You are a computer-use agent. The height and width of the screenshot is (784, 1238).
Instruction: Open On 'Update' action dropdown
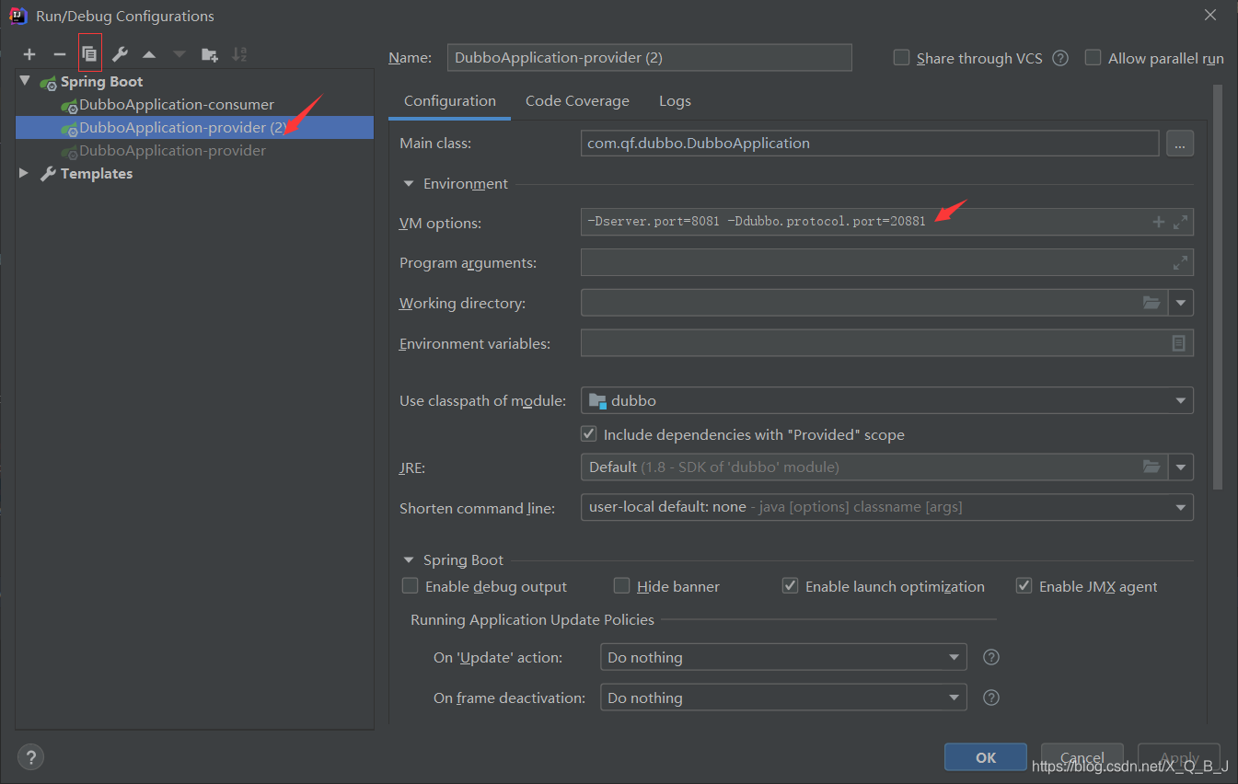pos(955,657)
